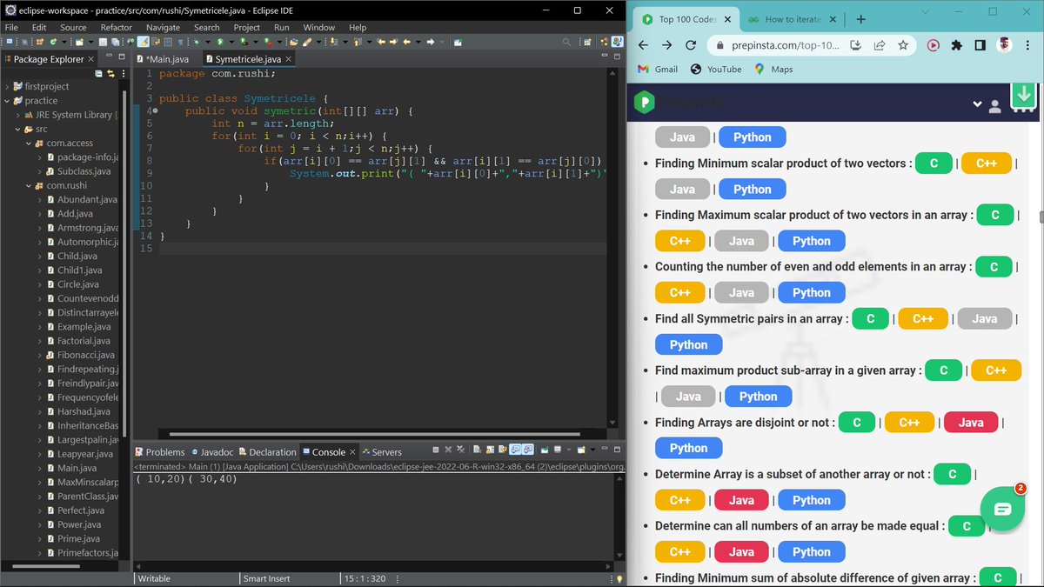Click the Chrome profile avatar

1004,45
